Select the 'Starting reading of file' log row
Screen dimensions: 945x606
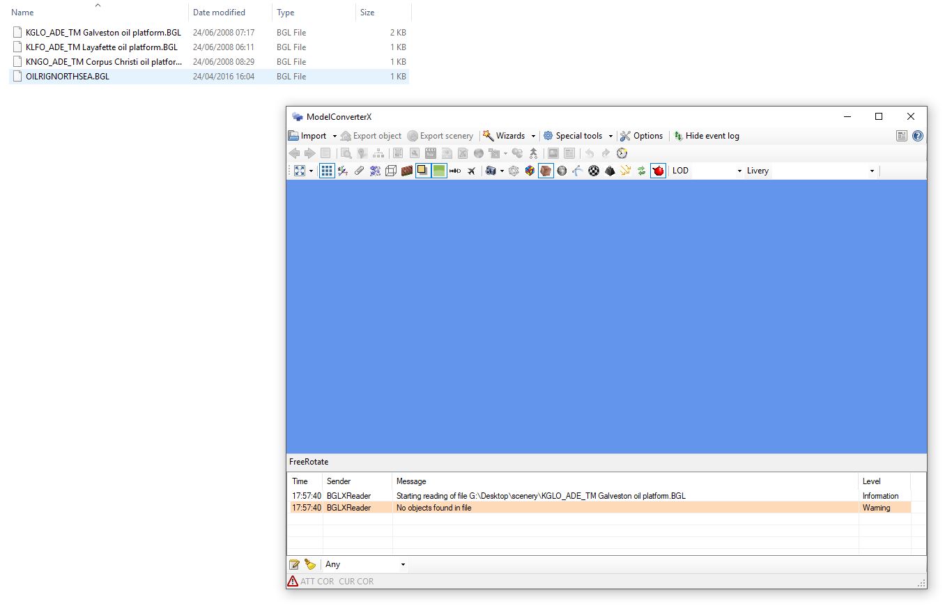[x=600, y=496]
